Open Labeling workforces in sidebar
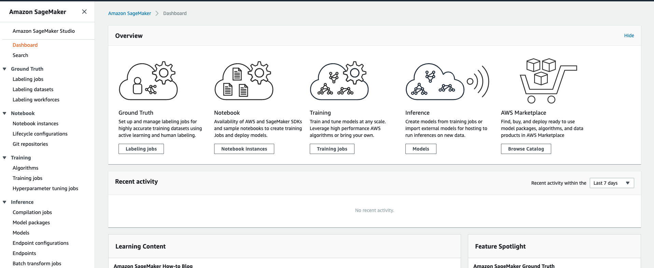The height and width of the screenshot is (268, 654). pos(36,100)
